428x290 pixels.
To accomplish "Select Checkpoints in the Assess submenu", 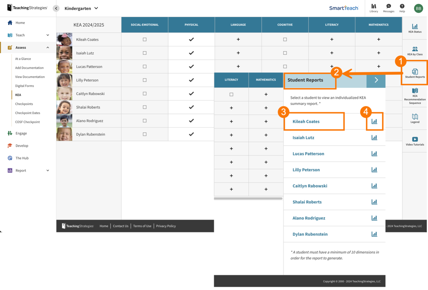I will (24, 104).
